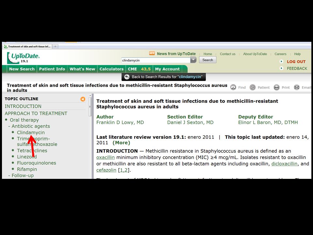
Task: Click FEEDBACK link
Action: pyautogui.click(x=297, y=68)
